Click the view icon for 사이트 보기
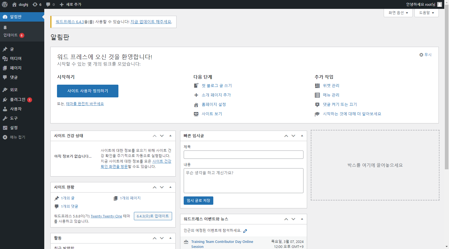Screen dimensions: 449x249 (196, 114)
